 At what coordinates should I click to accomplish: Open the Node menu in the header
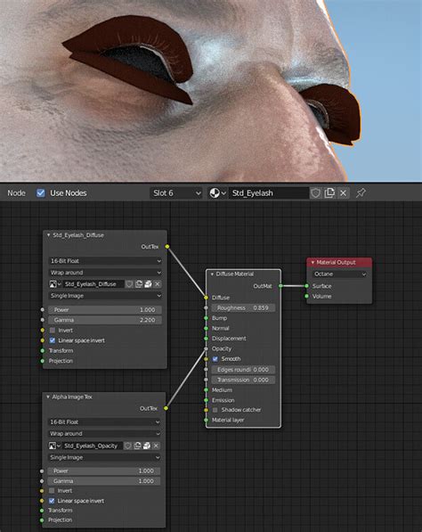[16, 193]
